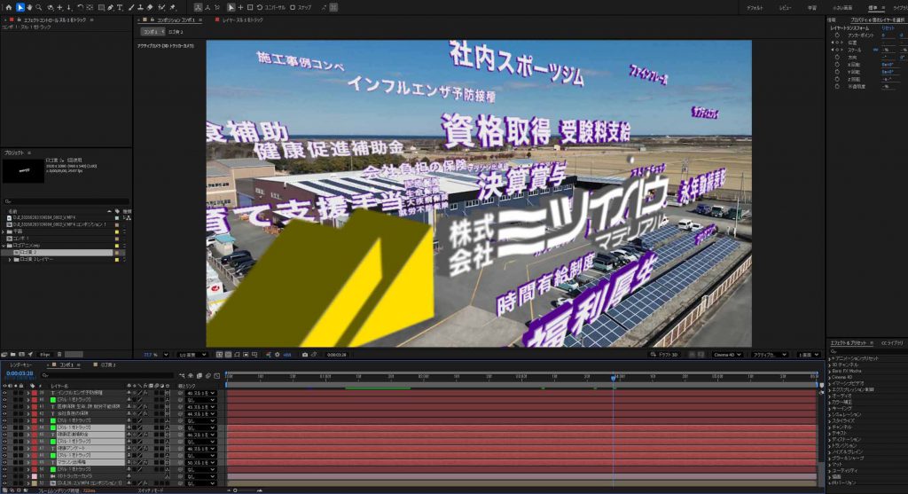This screenshot has width=908, height=494.
Task: Click the timeline layer search field
Action: pos(89,375)
